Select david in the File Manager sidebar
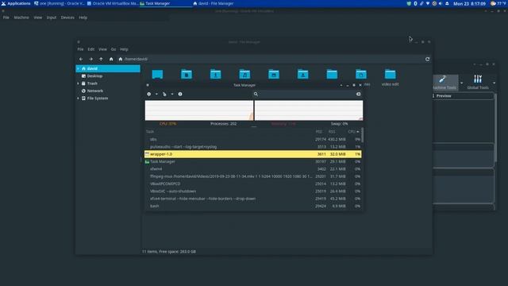This screenshot has height=286, width=508. click(108, 69)
